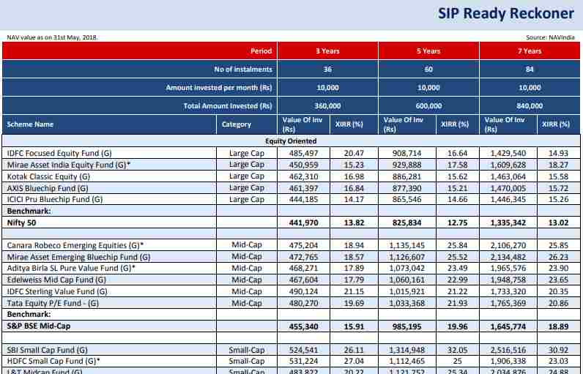Select Kotak Classic Equity (G) scheme
The image size is (583, 374).
(48, 176)
